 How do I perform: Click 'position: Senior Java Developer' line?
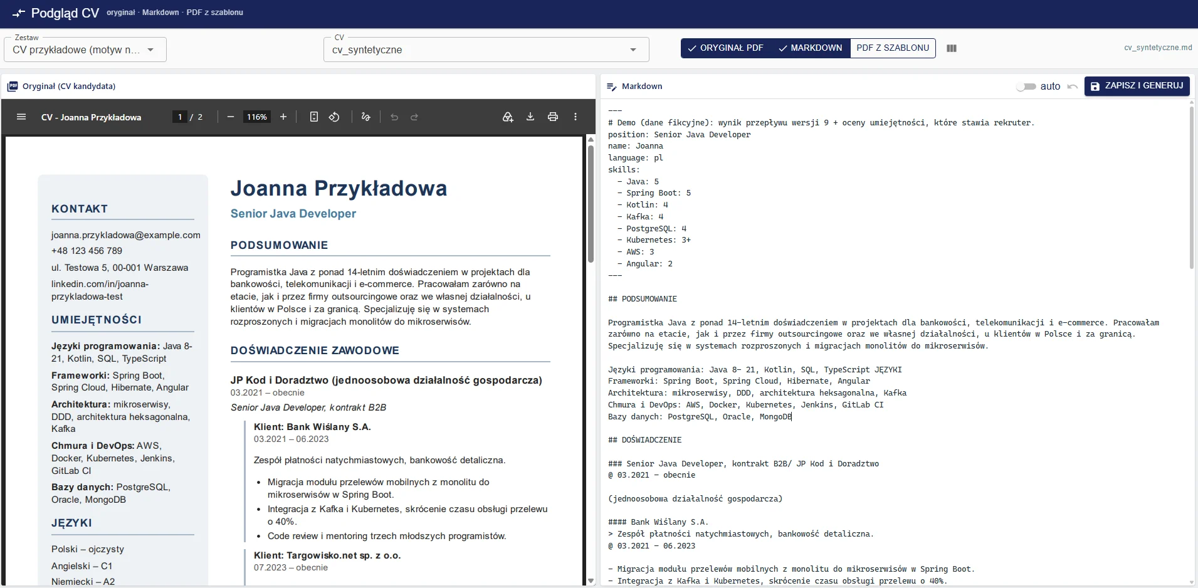click(679, 135)
